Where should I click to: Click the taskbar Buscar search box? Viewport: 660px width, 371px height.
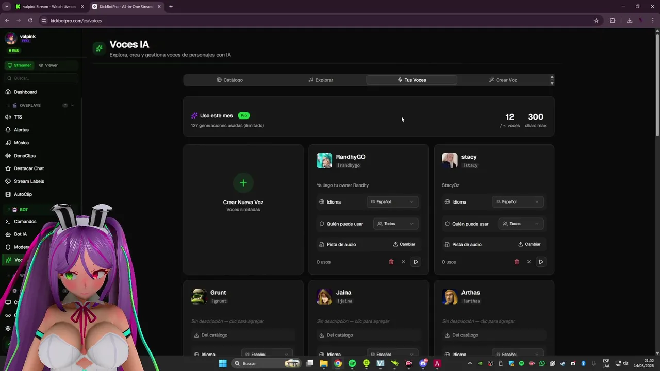point(265,363)
